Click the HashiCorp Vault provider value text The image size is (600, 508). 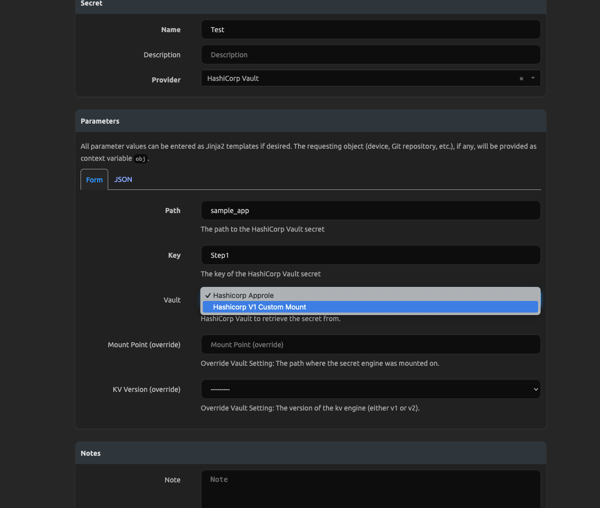coord(233,78)
